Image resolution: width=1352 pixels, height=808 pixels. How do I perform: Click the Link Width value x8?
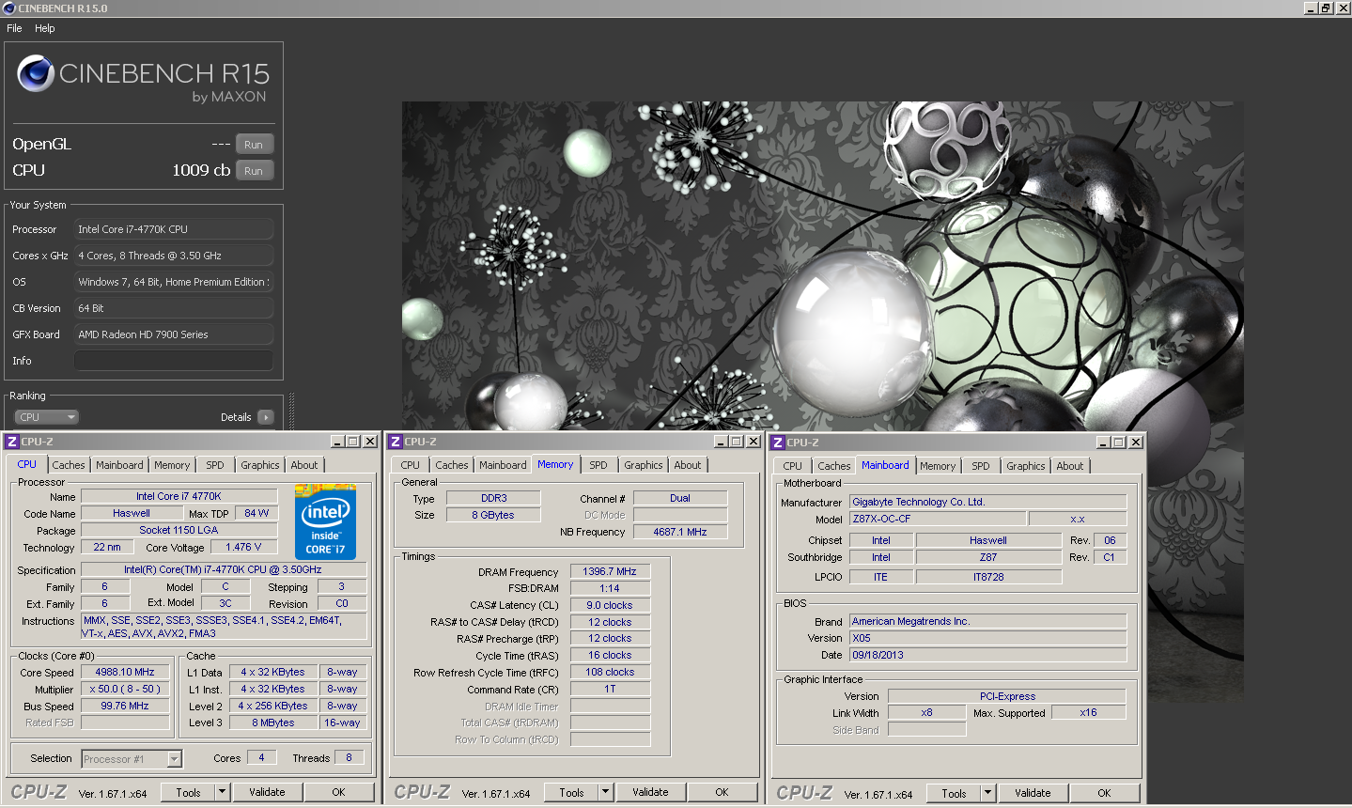point(926,712)
